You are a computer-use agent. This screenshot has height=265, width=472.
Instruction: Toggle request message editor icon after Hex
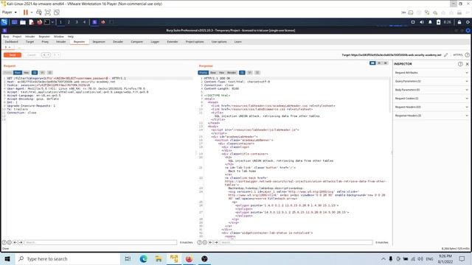click(x=35, y=73)
